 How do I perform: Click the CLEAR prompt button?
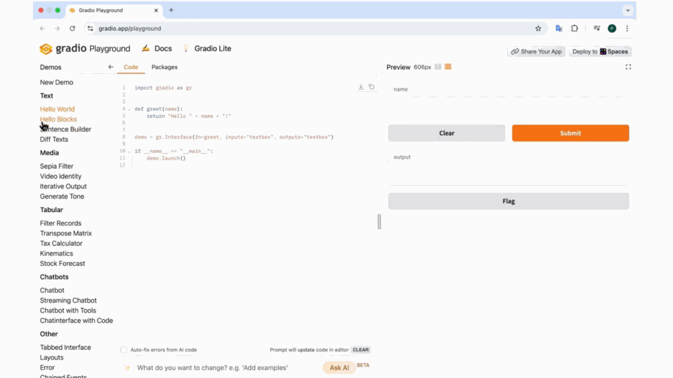pyautogui.click(x=361, y=349)
